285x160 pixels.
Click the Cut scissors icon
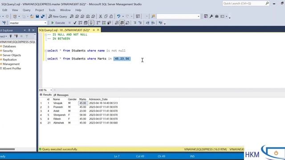tap(100, 16)
